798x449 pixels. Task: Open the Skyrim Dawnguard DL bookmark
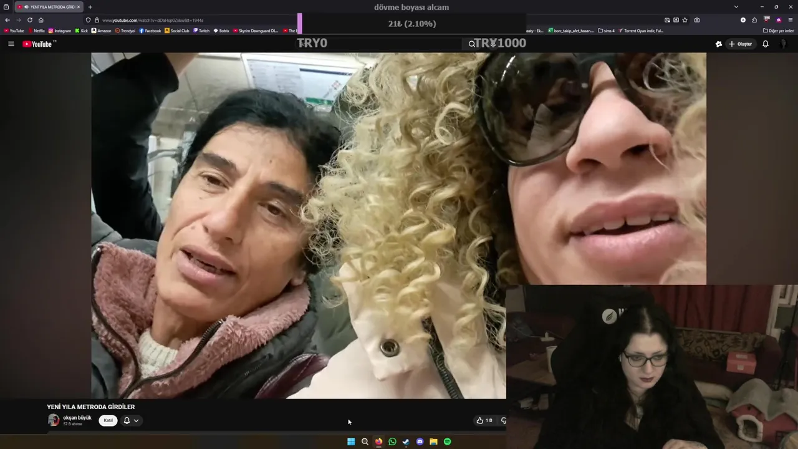(256, 31)
